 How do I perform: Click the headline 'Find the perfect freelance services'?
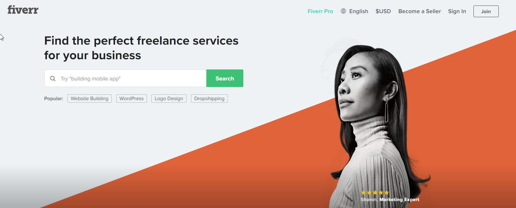pyautogui.click(x=141, y=41)
